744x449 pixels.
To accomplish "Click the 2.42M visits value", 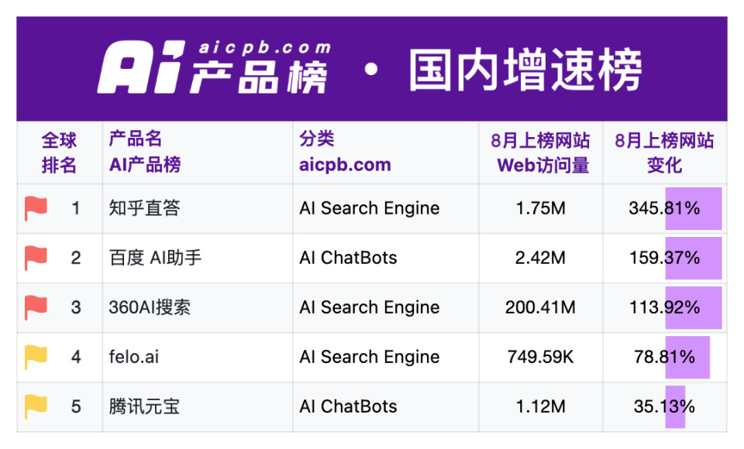I will pyautogui.click(x=540, y=258).
